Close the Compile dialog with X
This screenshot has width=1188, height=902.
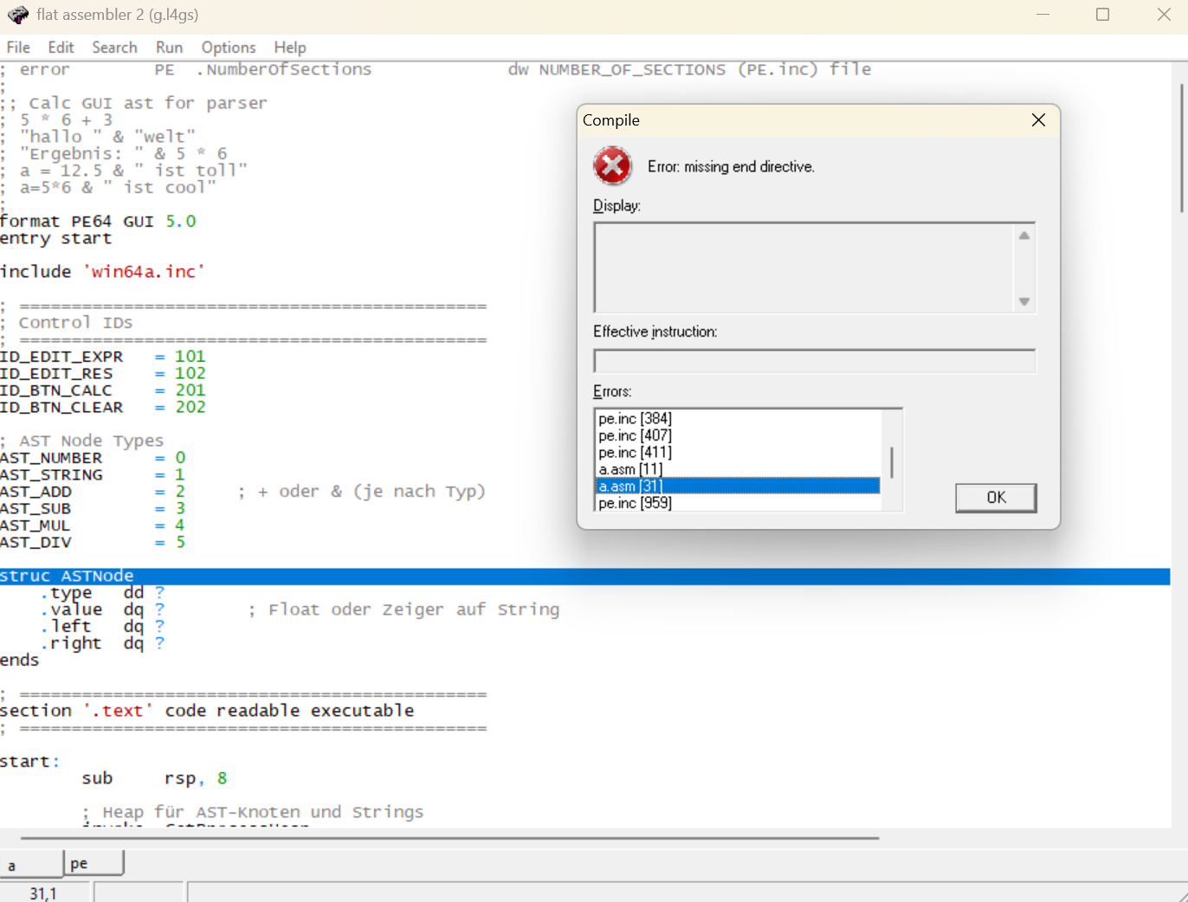click(x=1038, y=120)
